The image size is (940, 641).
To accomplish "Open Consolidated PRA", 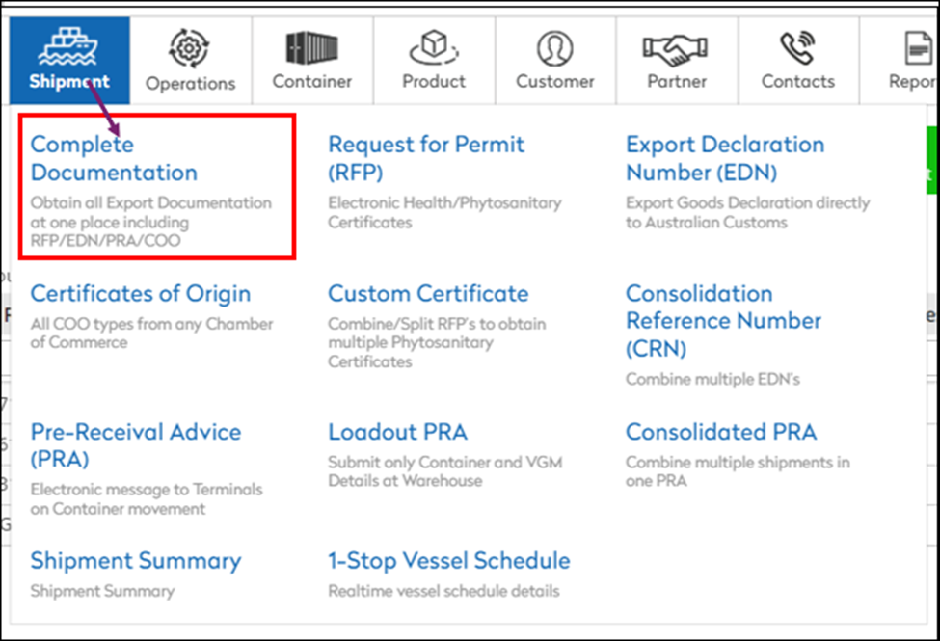I will pos(721,432).
